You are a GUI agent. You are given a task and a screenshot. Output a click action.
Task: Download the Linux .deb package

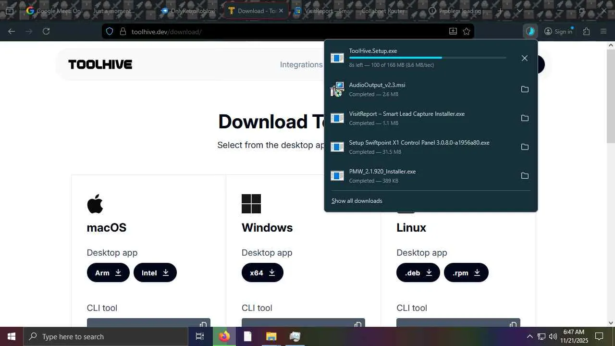(x=418, y=272)
